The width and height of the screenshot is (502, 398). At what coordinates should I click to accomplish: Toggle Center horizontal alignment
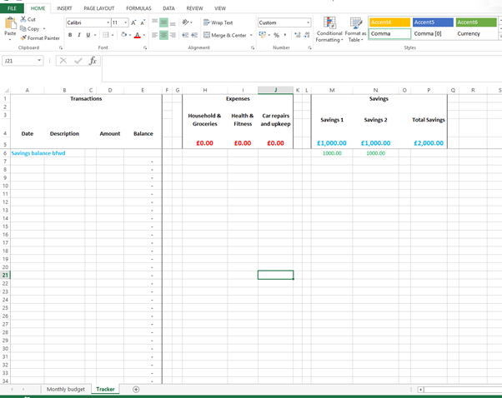click(163, 35)
